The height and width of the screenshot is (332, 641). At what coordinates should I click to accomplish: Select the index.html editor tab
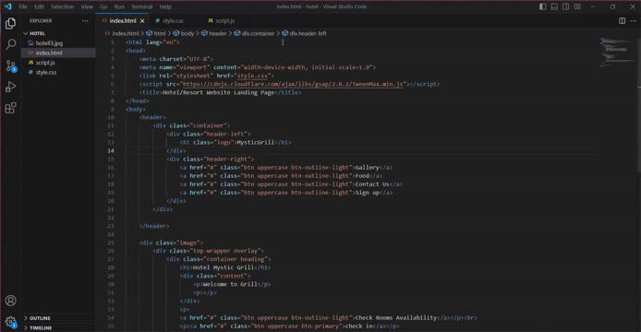(122, 21)
